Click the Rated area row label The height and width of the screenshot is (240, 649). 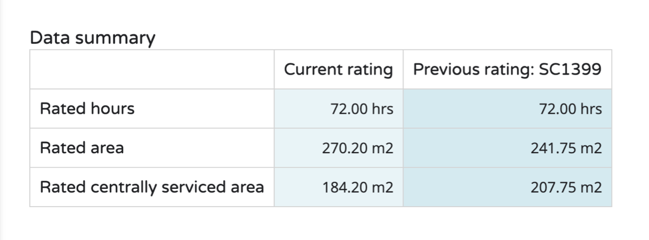(82, 148)
